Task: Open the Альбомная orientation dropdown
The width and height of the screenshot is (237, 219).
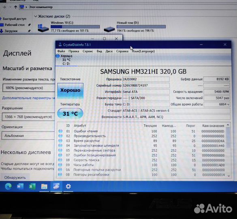Action: [x=28, y=135]
